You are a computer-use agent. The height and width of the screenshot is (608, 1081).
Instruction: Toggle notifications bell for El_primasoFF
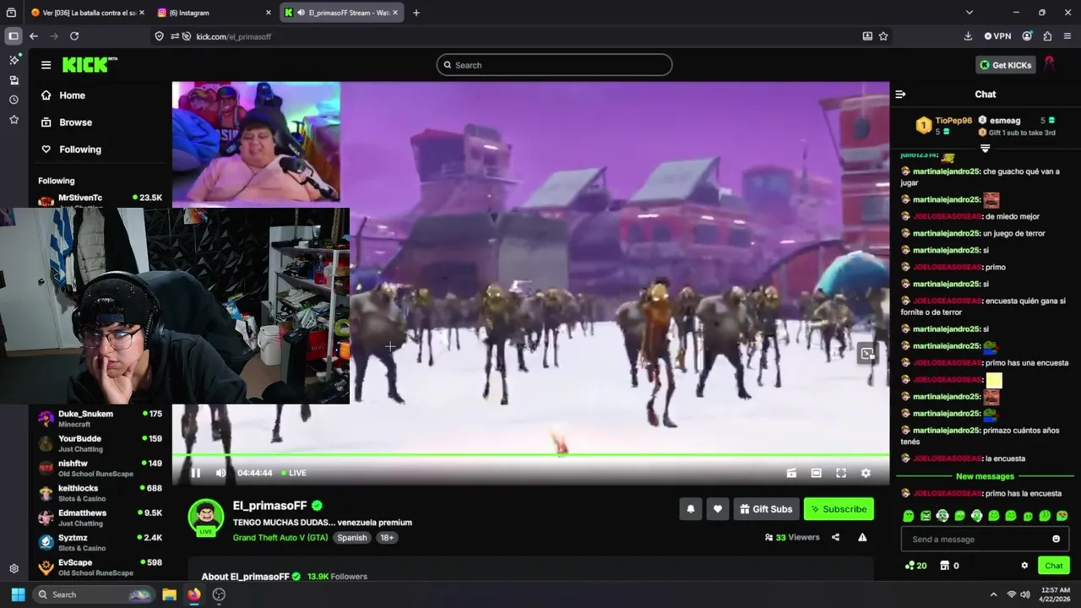coord(691,508)
